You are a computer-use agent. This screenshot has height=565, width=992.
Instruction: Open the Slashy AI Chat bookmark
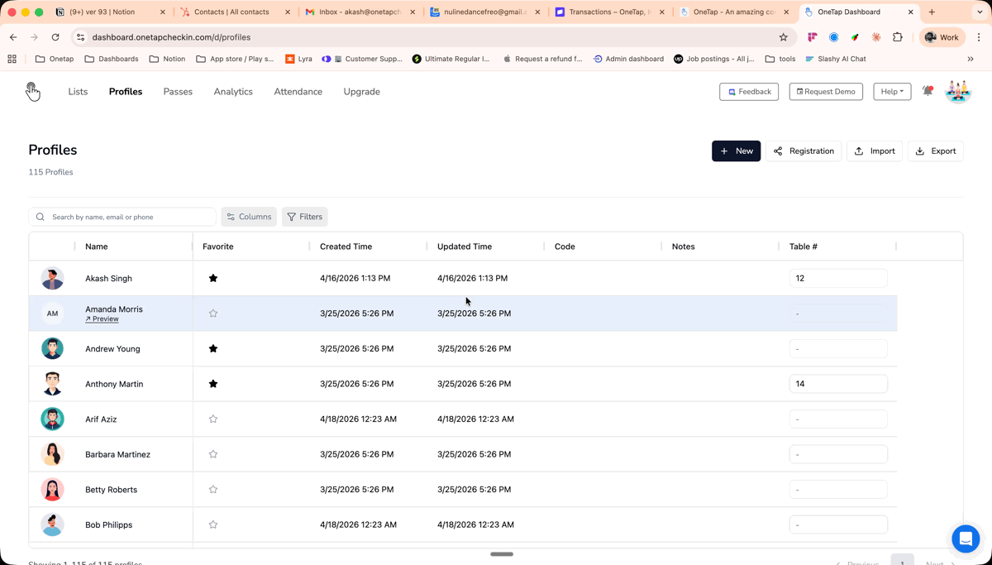835,59
